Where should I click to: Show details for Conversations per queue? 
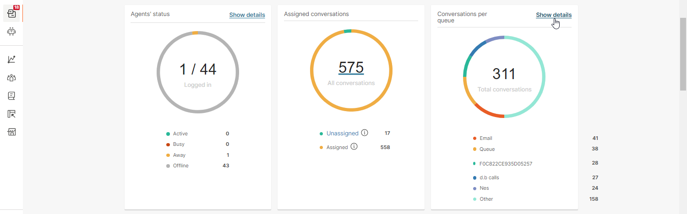pyautogui.click(x=554, y=15)
